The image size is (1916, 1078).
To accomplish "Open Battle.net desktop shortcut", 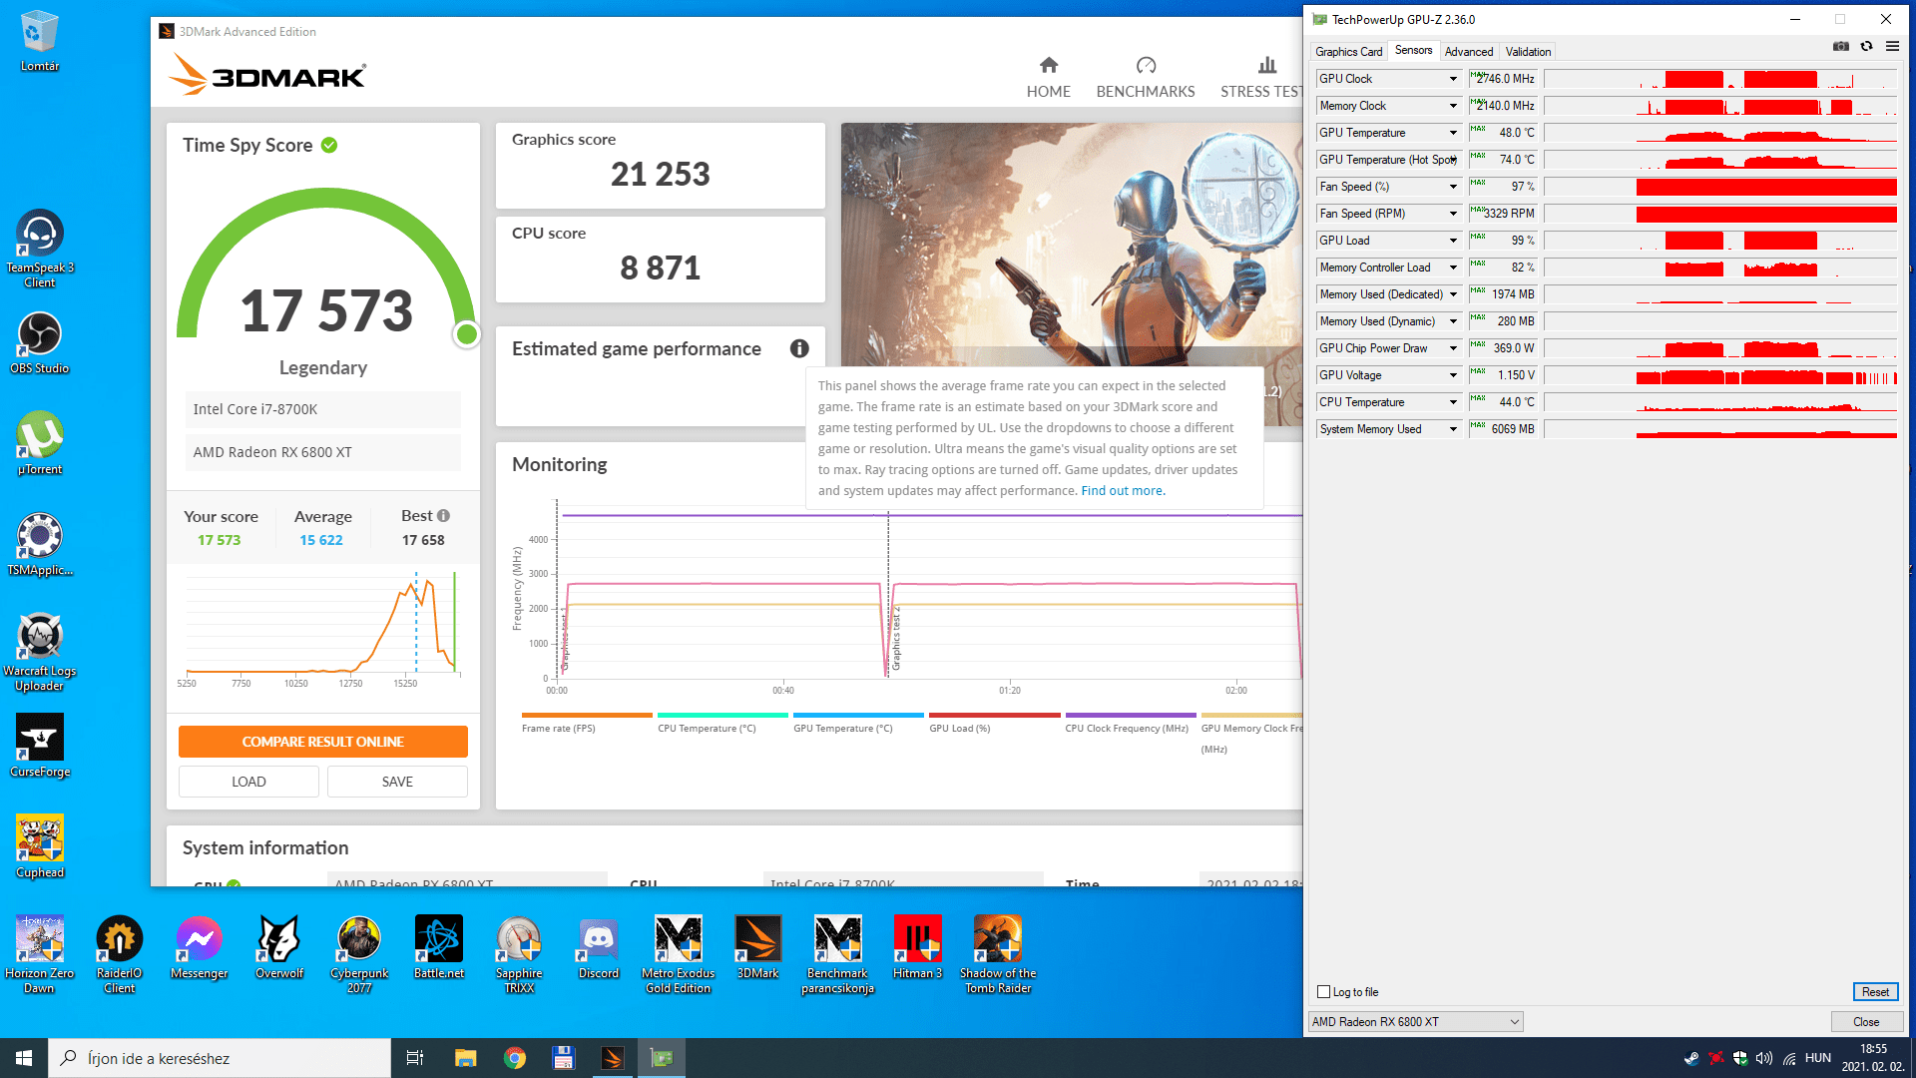I will (439, 947).
